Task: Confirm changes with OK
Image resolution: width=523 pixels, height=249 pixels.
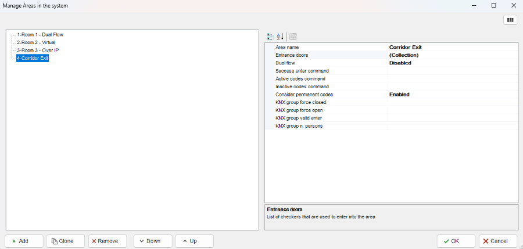Action: tap(456, 241)
